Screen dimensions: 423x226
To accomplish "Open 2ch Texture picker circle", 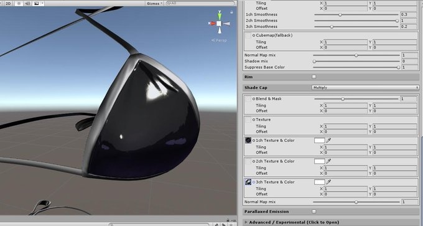I will tap(254, 161).
